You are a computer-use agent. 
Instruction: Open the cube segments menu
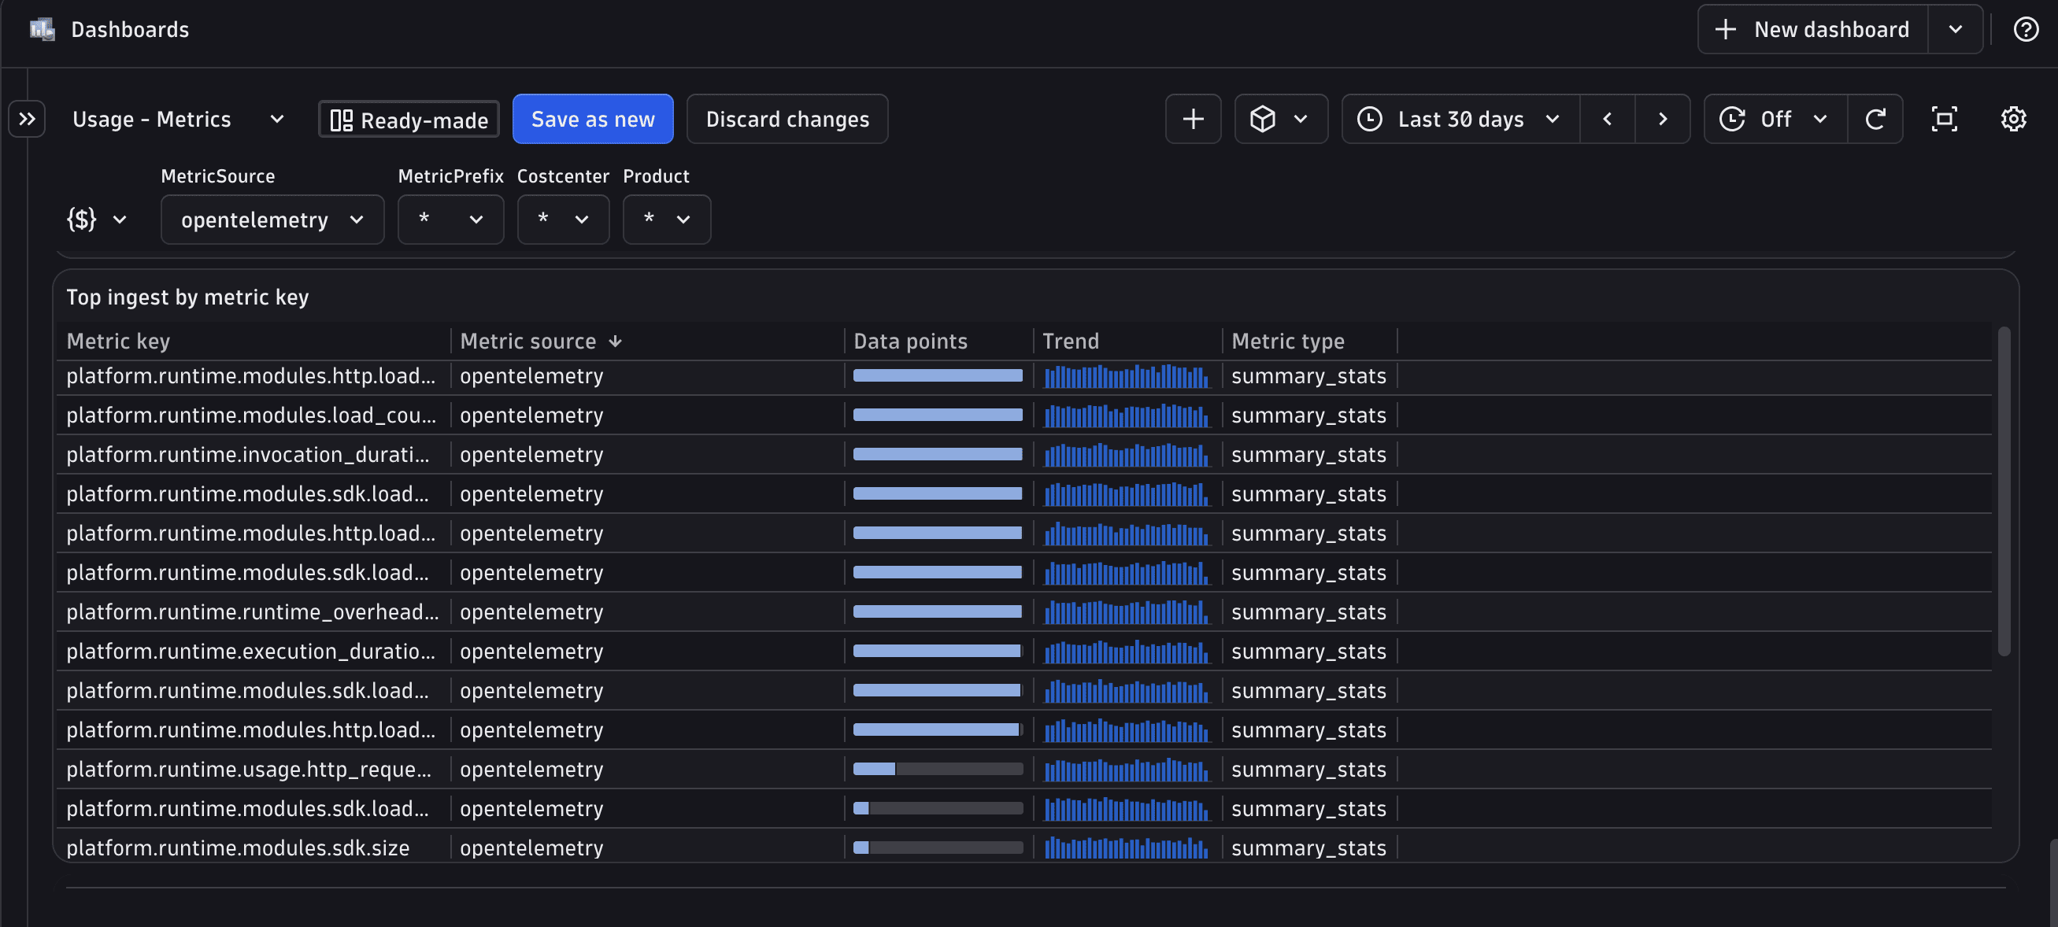(x=1281, y=119)
